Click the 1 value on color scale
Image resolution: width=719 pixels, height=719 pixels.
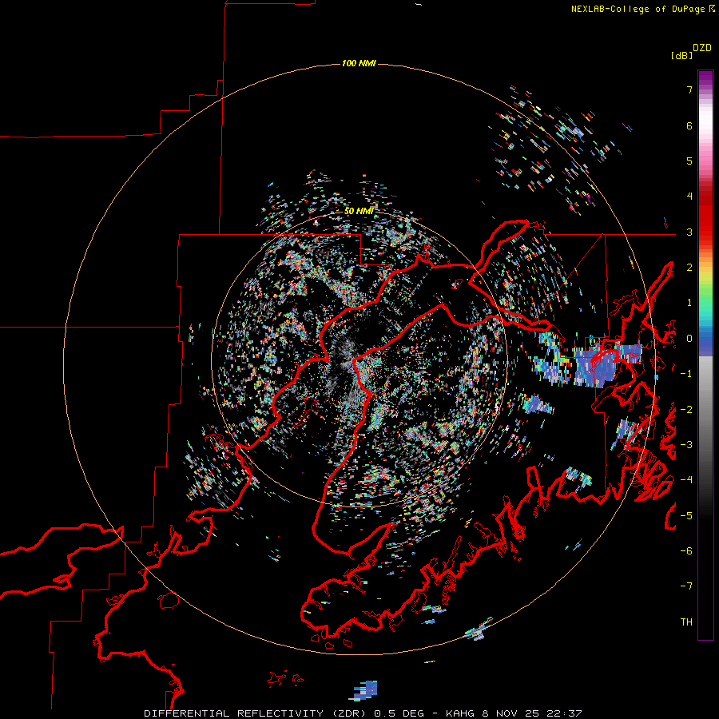(689, 303)
